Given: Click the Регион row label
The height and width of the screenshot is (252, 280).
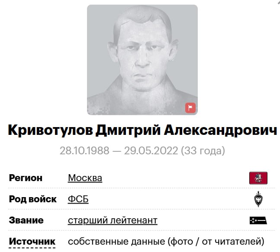Looking at the screenshot, I should coord(26,178).
